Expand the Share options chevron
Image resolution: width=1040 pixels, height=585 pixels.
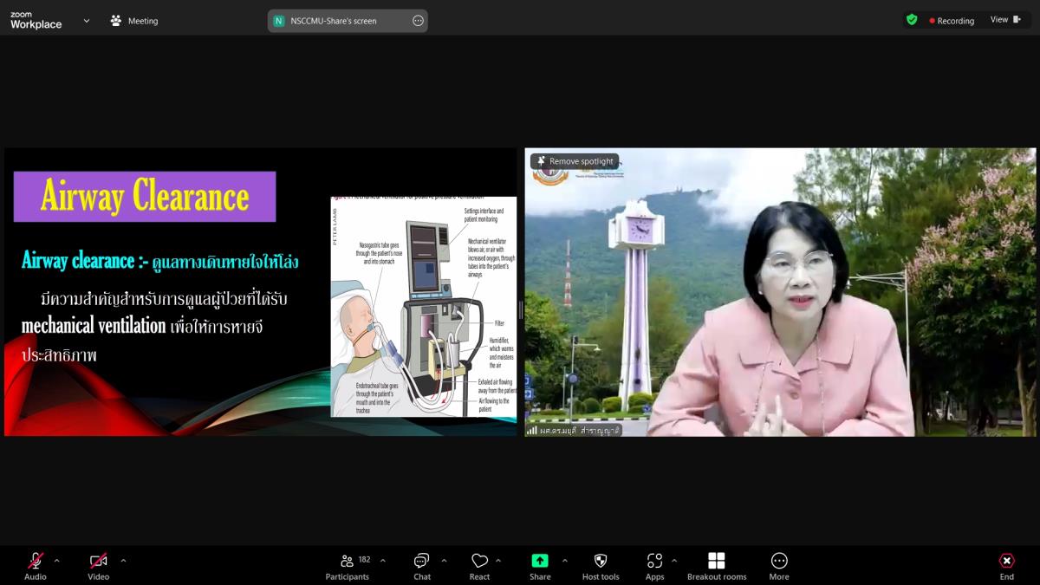pyautogui.click(x=565, y=561)
